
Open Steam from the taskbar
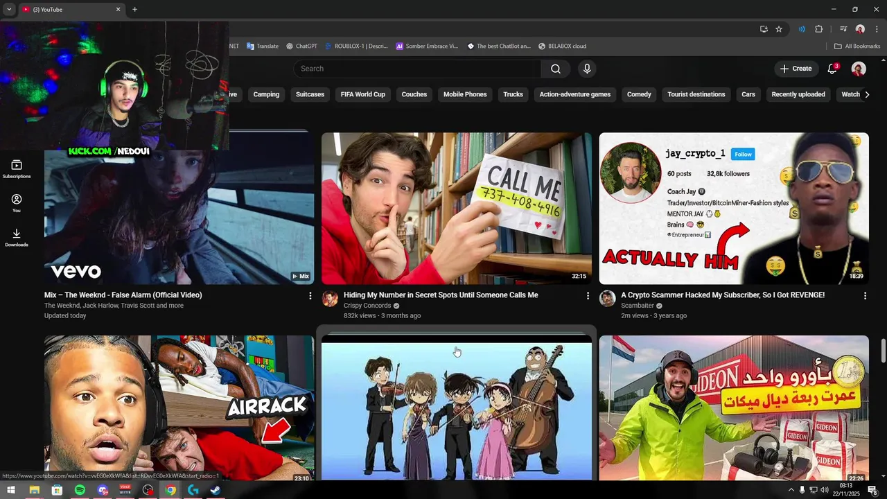(216, 490)
